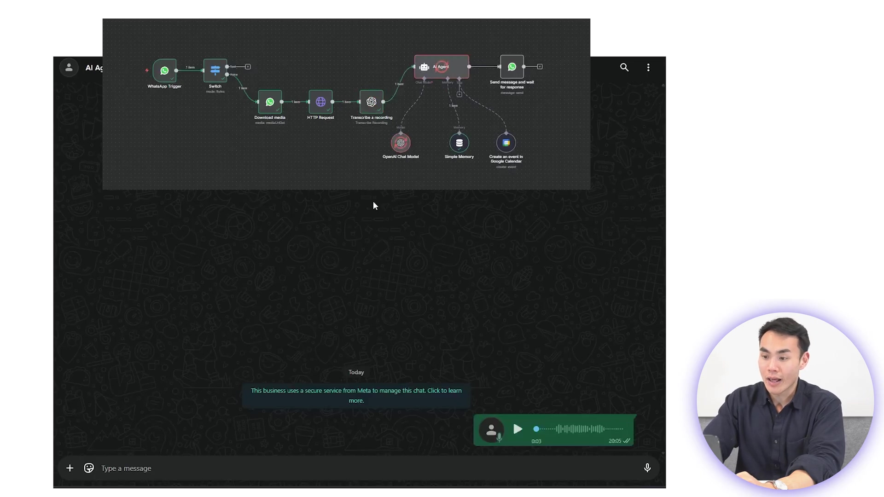The image size is (884, 497).
Task: Search within the chat
Action: [x=624, y=67]
